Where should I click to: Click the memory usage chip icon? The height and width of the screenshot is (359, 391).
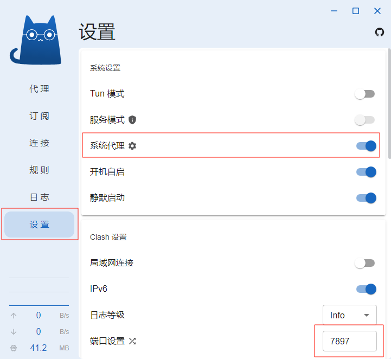click(14, 348)
